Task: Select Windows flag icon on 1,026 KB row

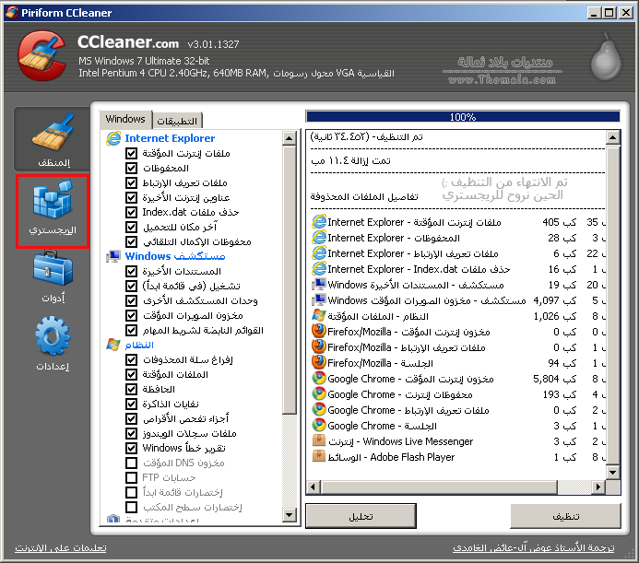Action: (319, 316)
